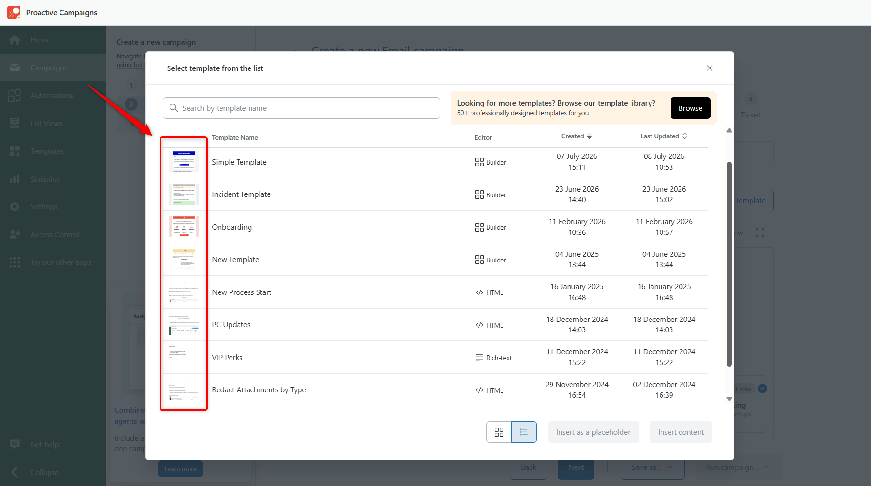Click the Learn more button
This screenshot has height=486, width=871.
tap(180, 469)
